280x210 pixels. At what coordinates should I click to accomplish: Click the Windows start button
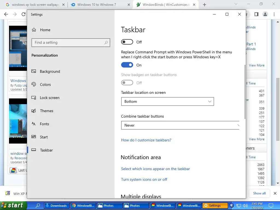point(13,205)
